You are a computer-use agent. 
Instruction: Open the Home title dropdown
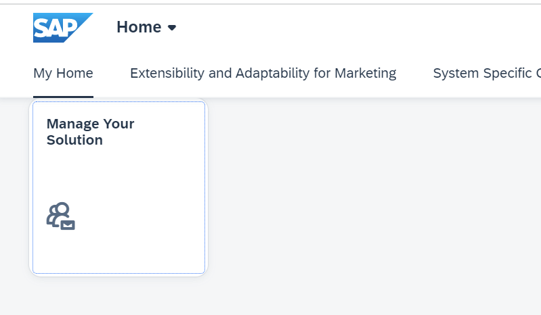146,27
